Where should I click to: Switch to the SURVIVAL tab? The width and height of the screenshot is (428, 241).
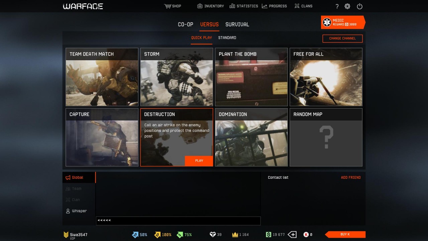pyautogui.click(x=237, y=24)
